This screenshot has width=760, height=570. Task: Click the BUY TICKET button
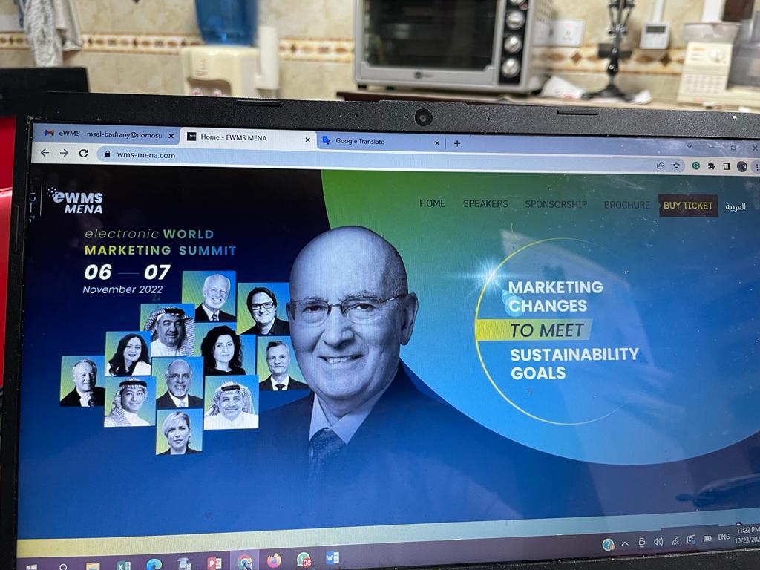pyautogui.click(x=687, y=206)
